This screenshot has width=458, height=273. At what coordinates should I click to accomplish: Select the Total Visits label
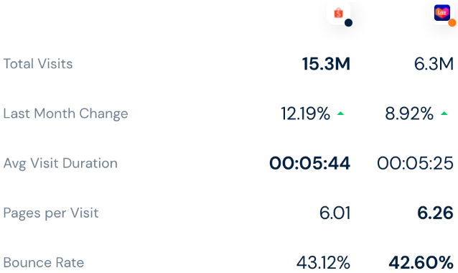(38, 64)
